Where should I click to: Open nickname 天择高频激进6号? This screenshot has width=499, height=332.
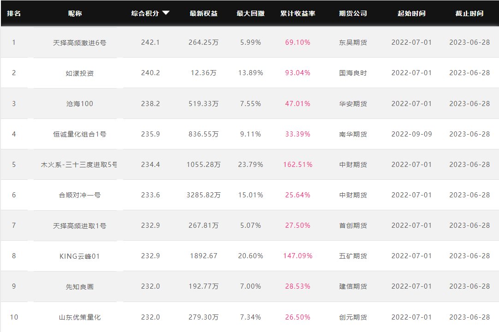pyautogui.click(x=80, y=43)
